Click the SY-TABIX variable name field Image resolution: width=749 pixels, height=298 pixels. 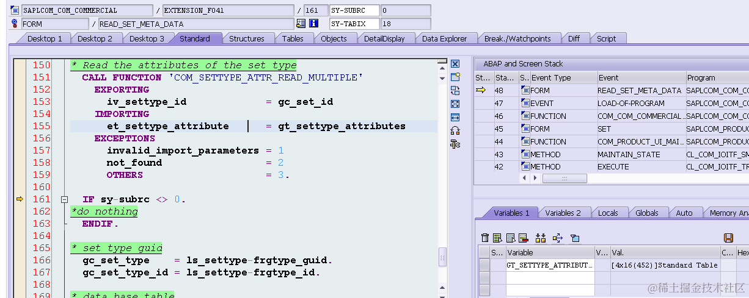click(354, 24)
